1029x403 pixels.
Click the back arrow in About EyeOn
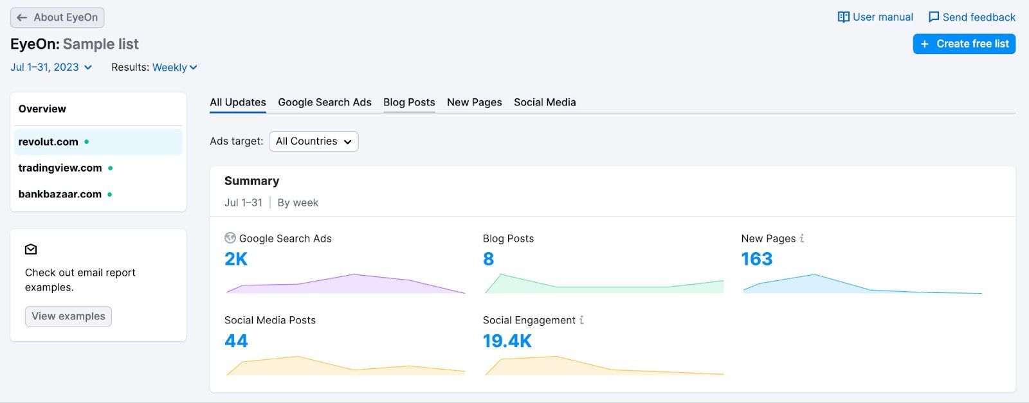pyautogui.click(x=22, y=17)
